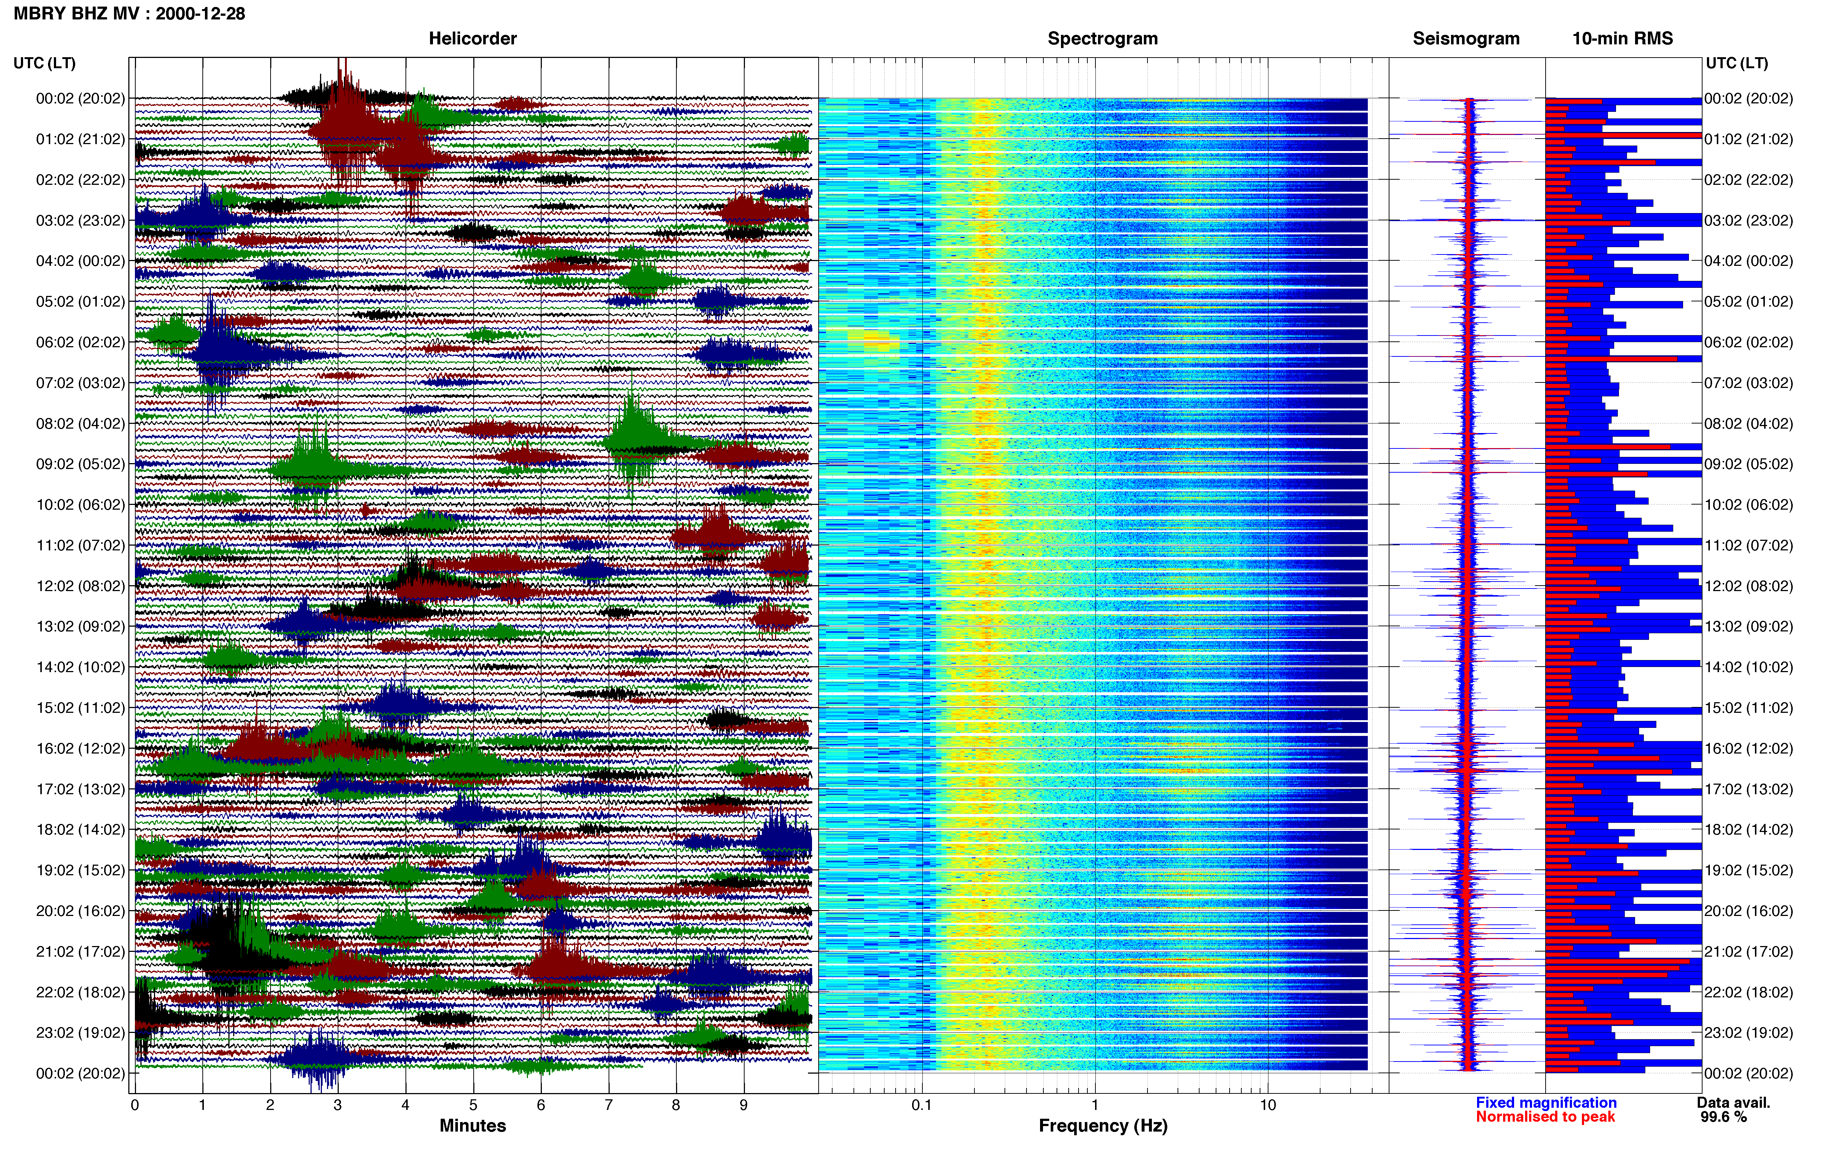Click Helicorder time label '07:02 (03:02)'

[81, 383]
